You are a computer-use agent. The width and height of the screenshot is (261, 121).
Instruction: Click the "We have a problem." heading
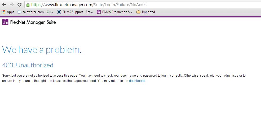(x=42, y=50)
